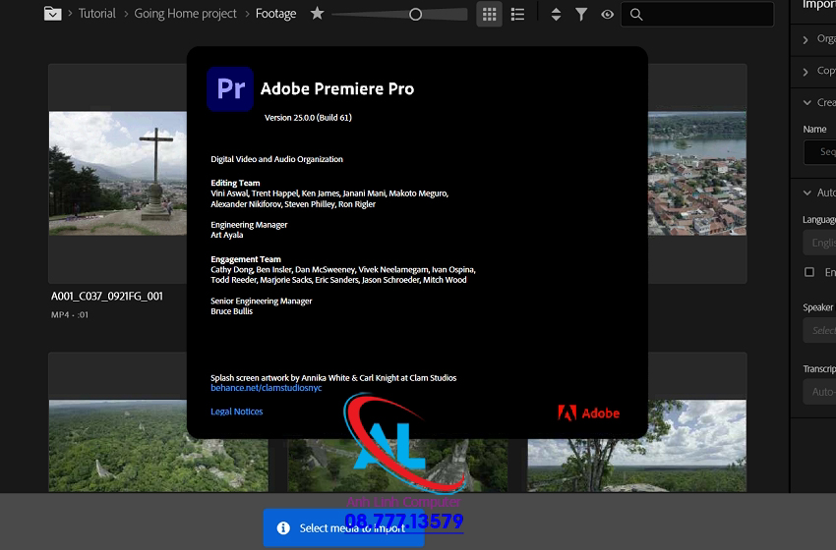Click the folder icon in the breadcrumb
The height and width of the screenshot is (550, 836).
point(52,14)
